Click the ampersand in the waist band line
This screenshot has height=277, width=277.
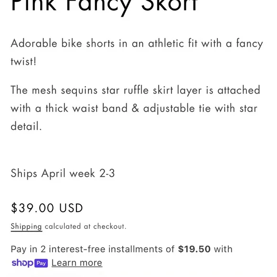135,108
